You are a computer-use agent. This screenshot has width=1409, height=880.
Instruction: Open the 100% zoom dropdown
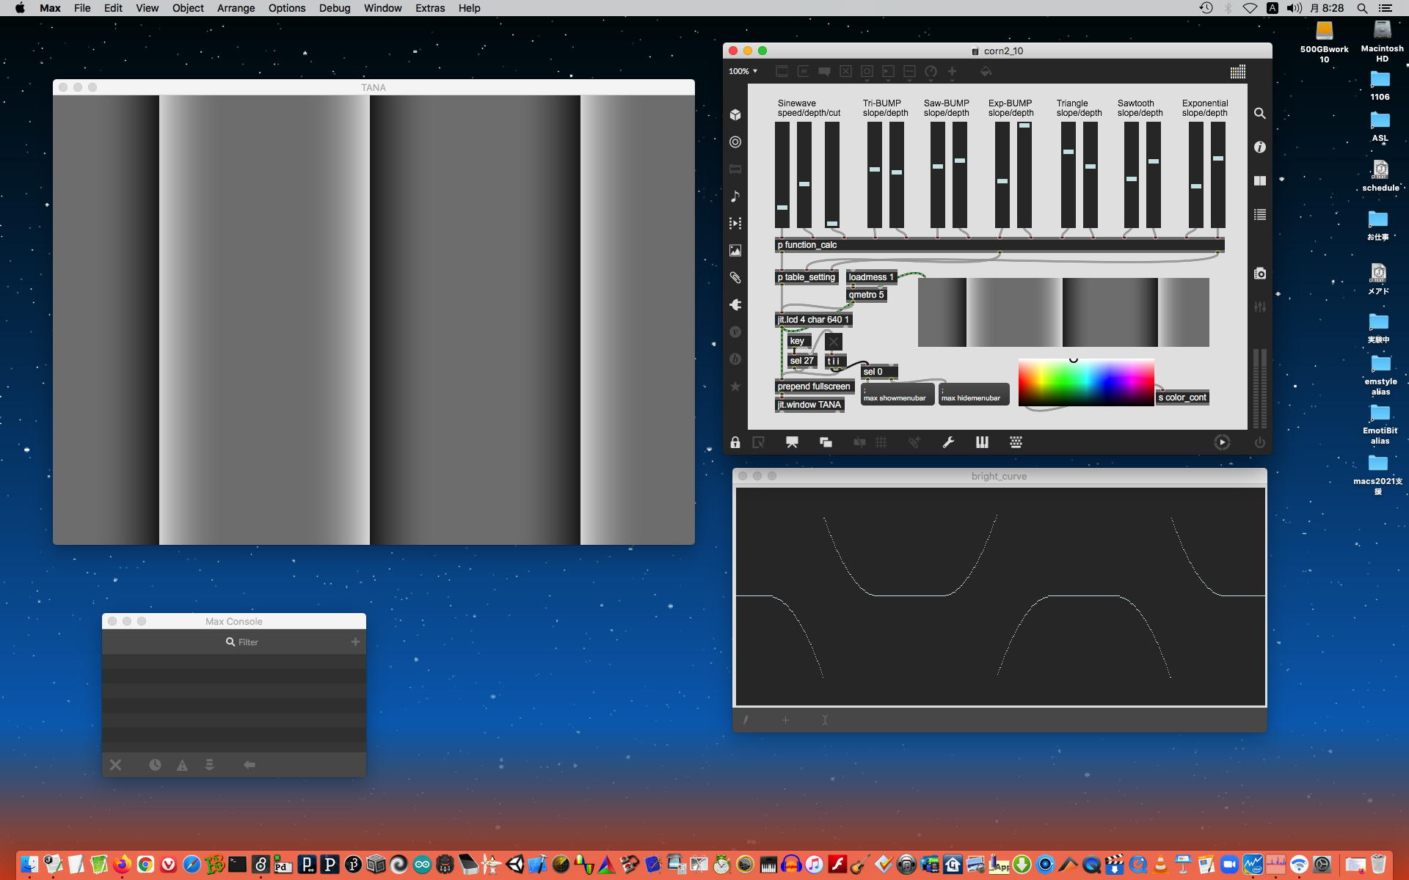pos(743,71)
